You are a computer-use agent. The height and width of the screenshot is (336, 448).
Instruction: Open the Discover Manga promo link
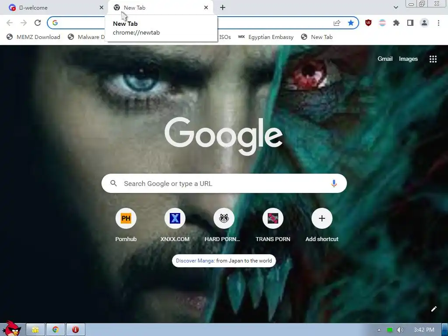point(195,261)
